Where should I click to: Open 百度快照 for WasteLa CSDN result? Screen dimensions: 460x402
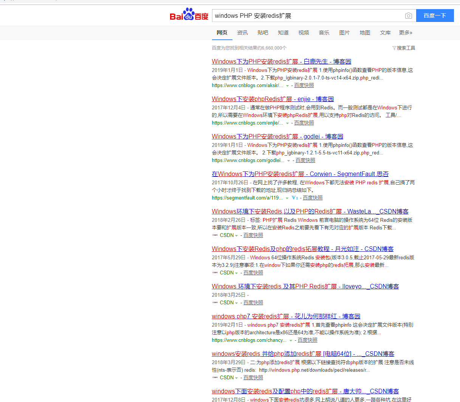(x=253, y=235)
